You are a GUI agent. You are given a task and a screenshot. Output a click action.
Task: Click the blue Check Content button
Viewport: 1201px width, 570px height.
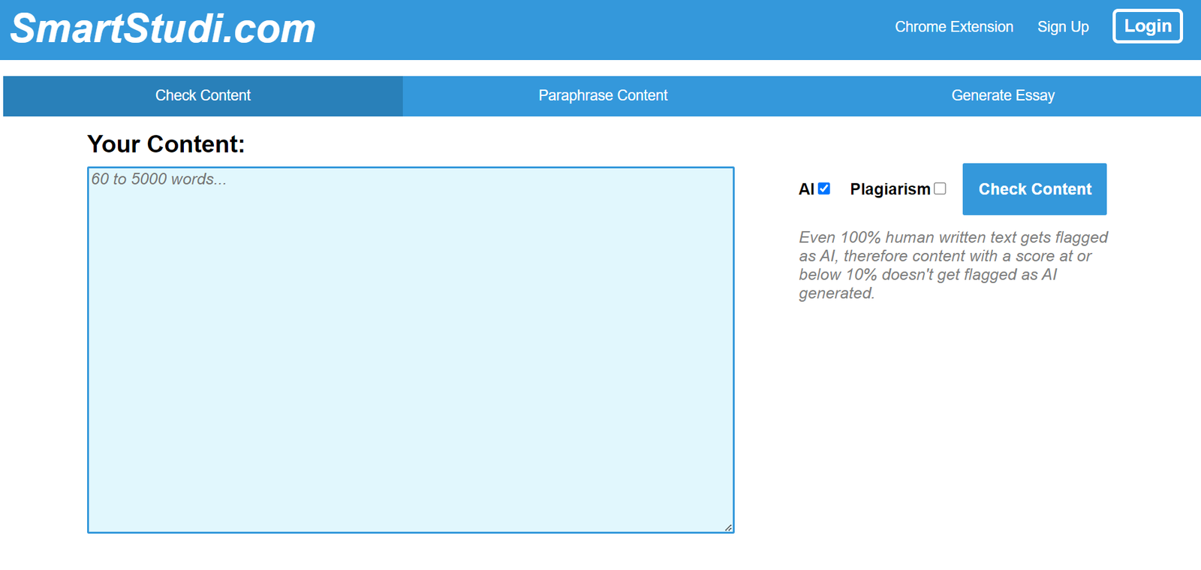point(1034,189)
